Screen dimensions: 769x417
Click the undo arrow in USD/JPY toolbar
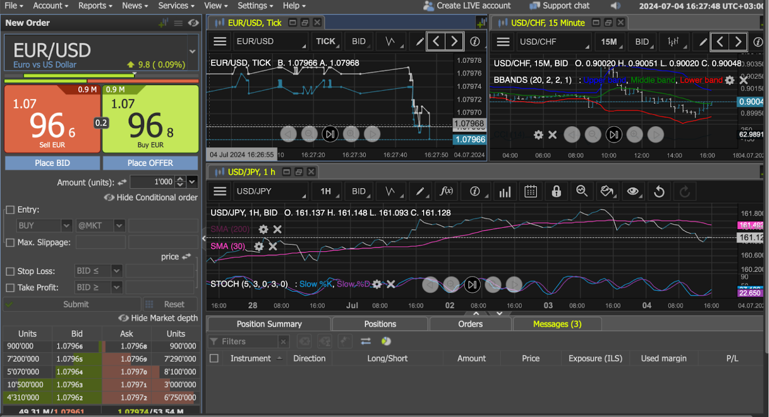pyautogui.click(x=659, y=192)
